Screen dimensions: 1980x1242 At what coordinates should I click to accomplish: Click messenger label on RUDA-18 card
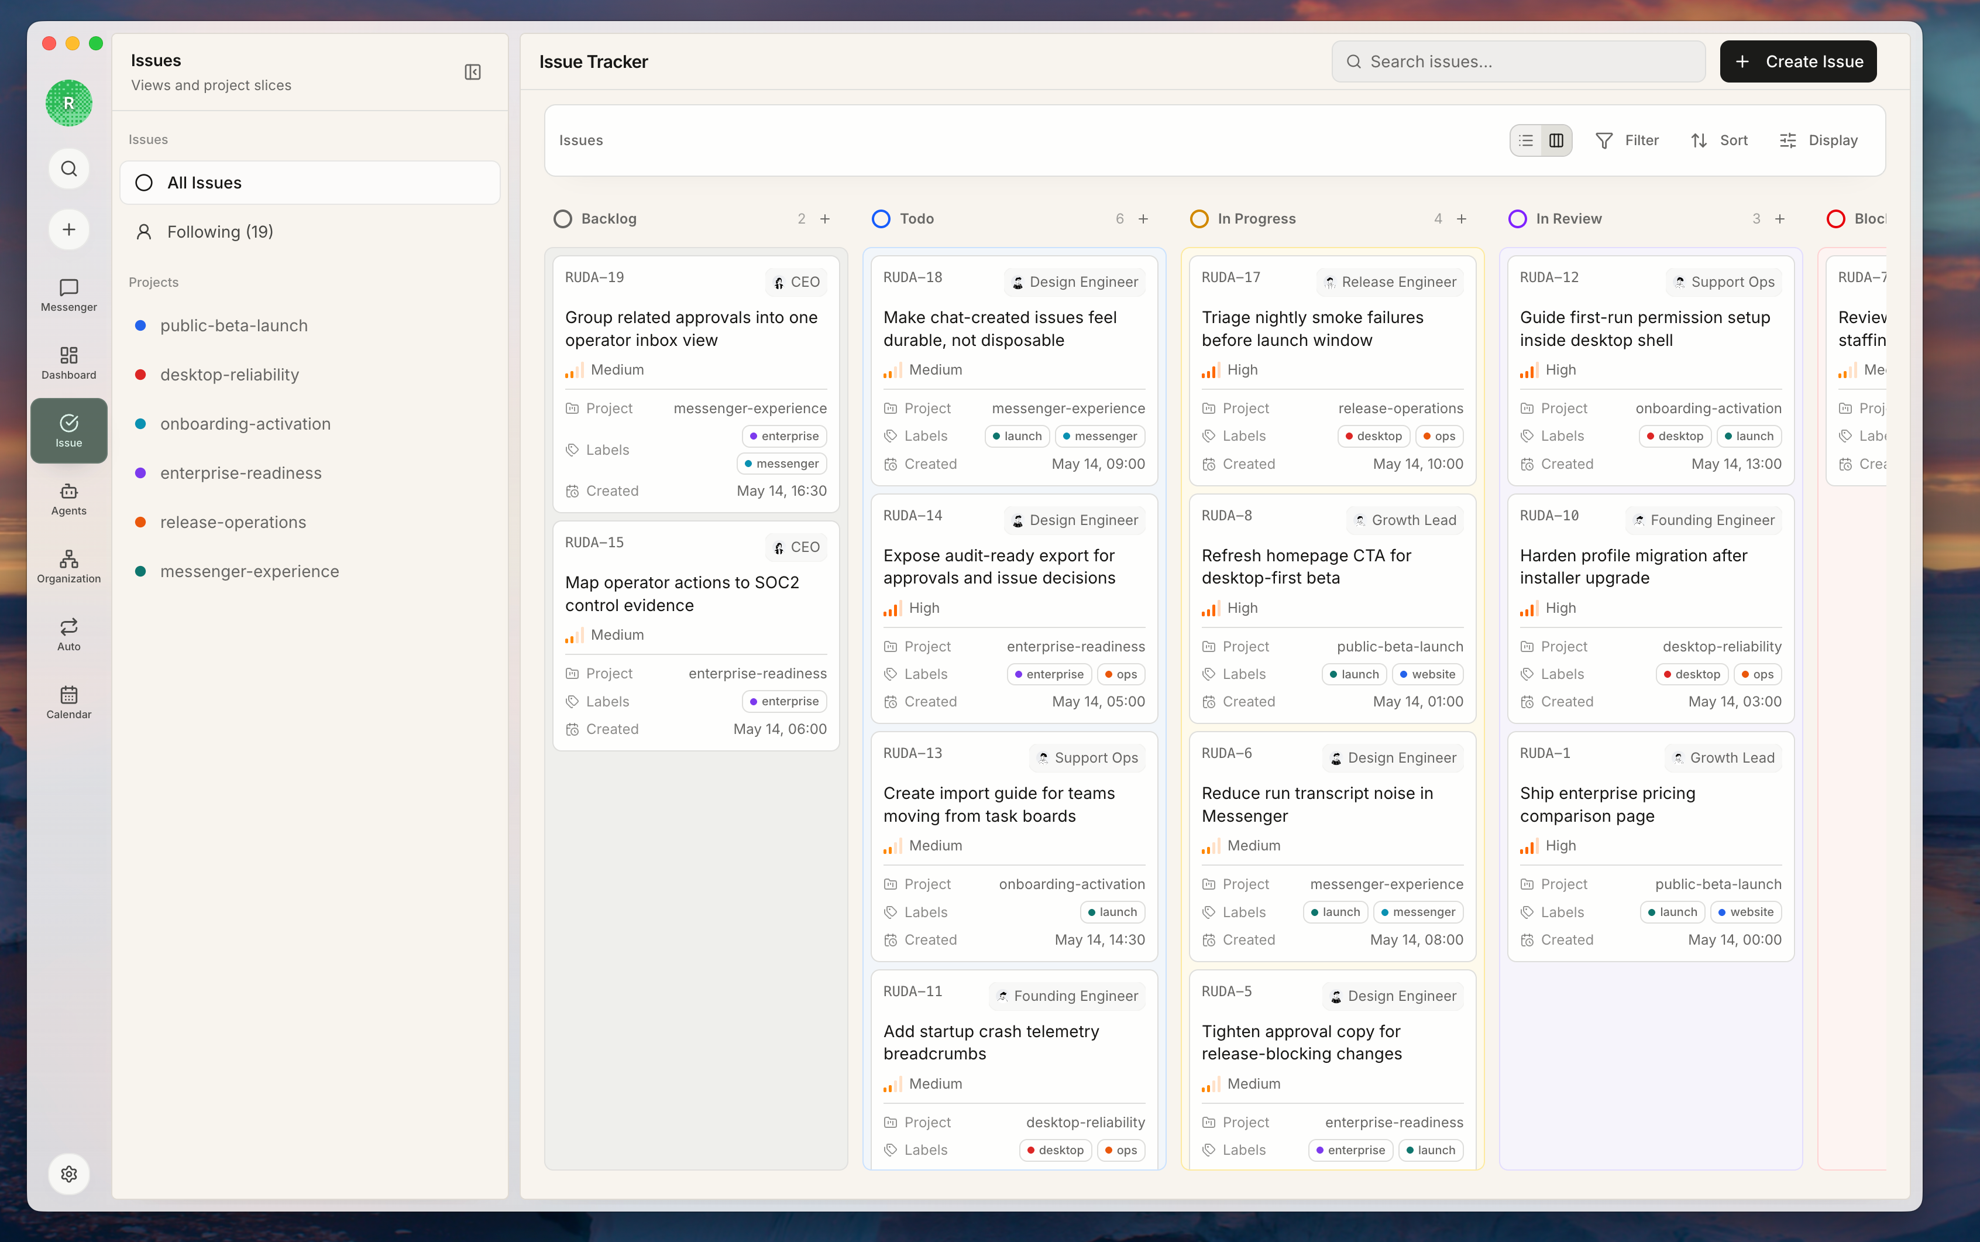tap(1099, 436)
